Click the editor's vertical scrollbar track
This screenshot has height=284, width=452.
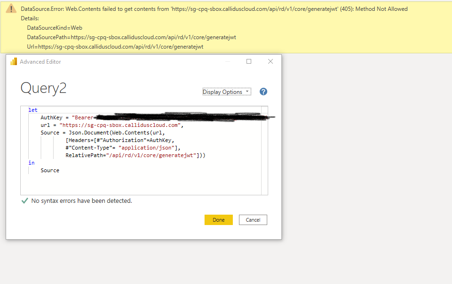(264, 150)
